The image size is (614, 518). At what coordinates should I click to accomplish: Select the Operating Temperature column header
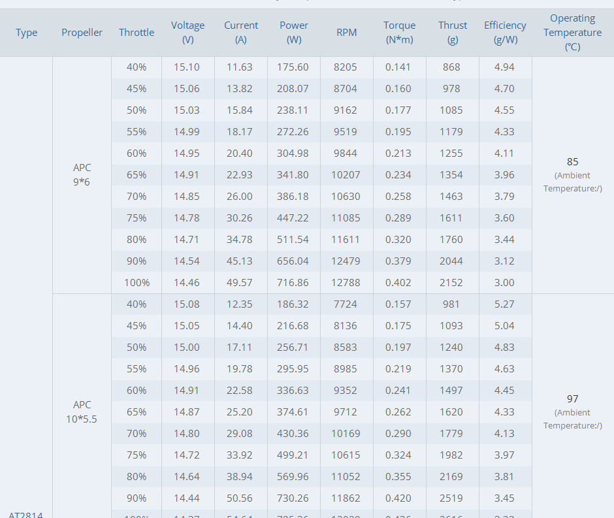(572, 33)
